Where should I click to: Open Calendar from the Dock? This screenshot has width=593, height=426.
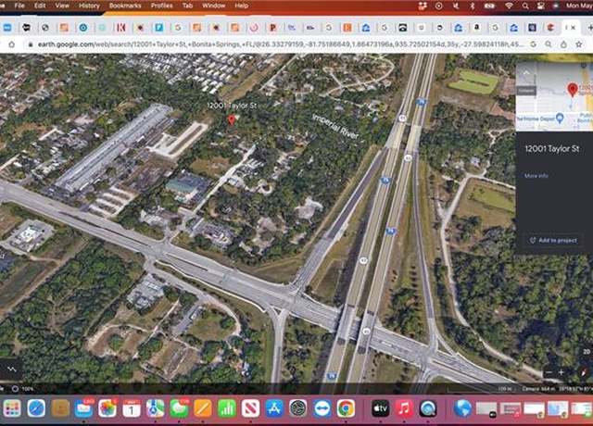coord(132,409)
